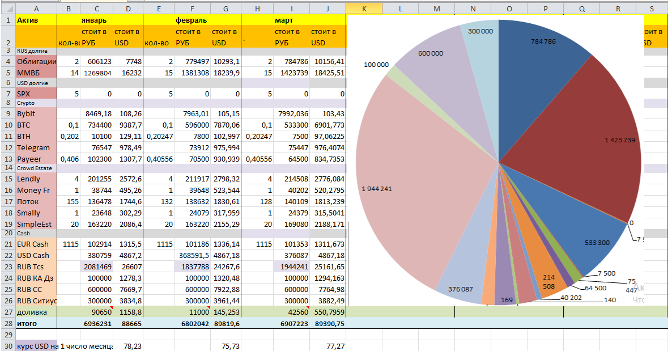Select row 23 header
Image resolution: width=668 pixels, height=351 pixels.
tap(8, 267)
